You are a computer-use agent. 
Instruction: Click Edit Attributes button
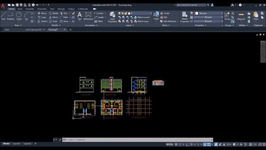(x=168, y=21)
